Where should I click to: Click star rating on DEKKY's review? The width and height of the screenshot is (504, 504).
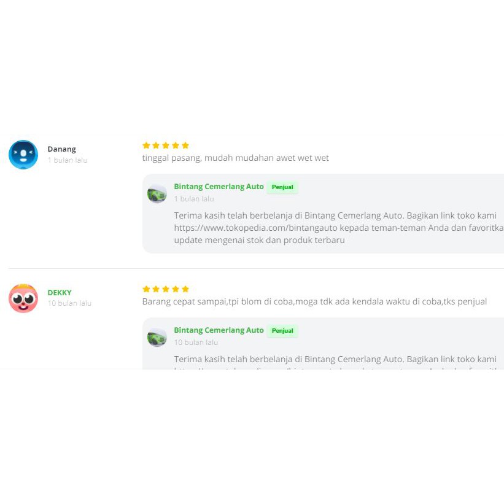tap(166, 289)
